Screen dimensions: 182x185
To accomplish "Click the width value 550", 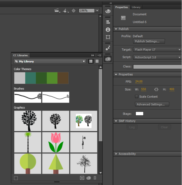I will (144, 89).
